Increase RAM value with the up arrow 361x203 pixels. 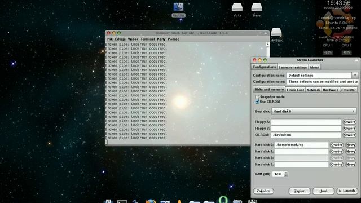click(286, 173)
